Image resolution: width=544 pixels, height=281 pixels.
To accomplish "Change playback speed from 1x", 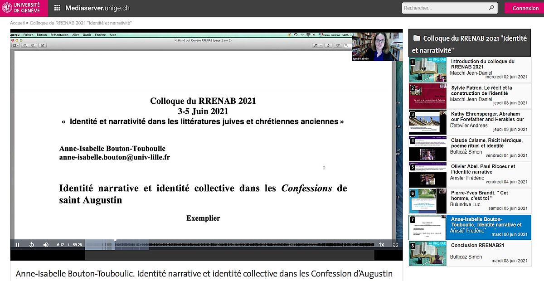I will 381,244.
